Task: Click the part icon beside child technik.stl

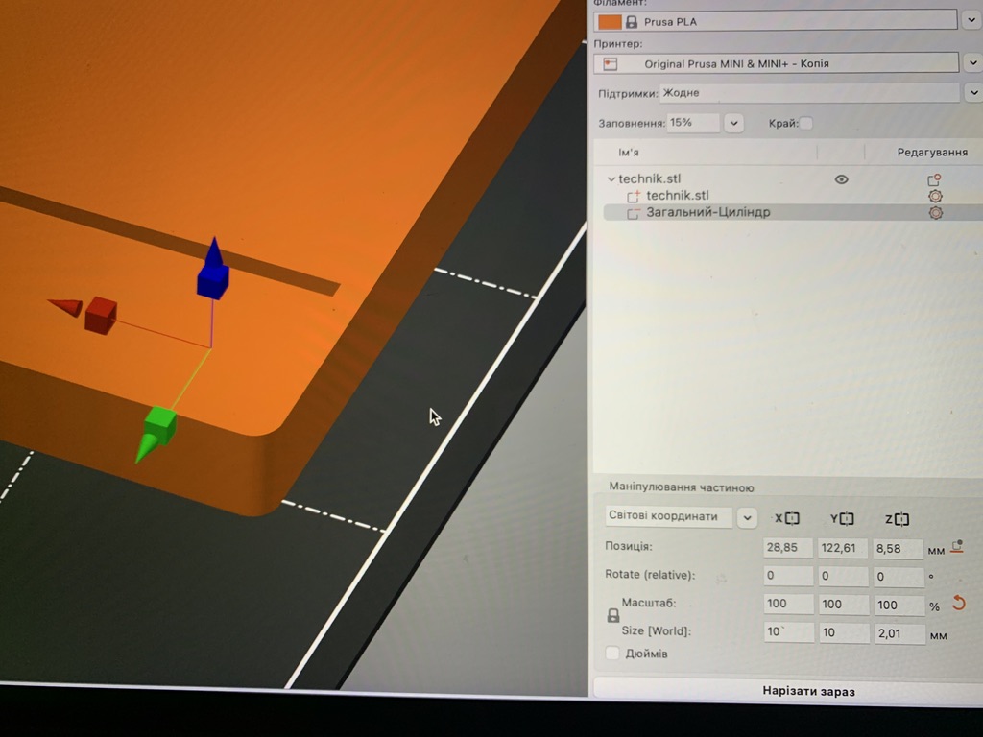Action: point(634,196)
